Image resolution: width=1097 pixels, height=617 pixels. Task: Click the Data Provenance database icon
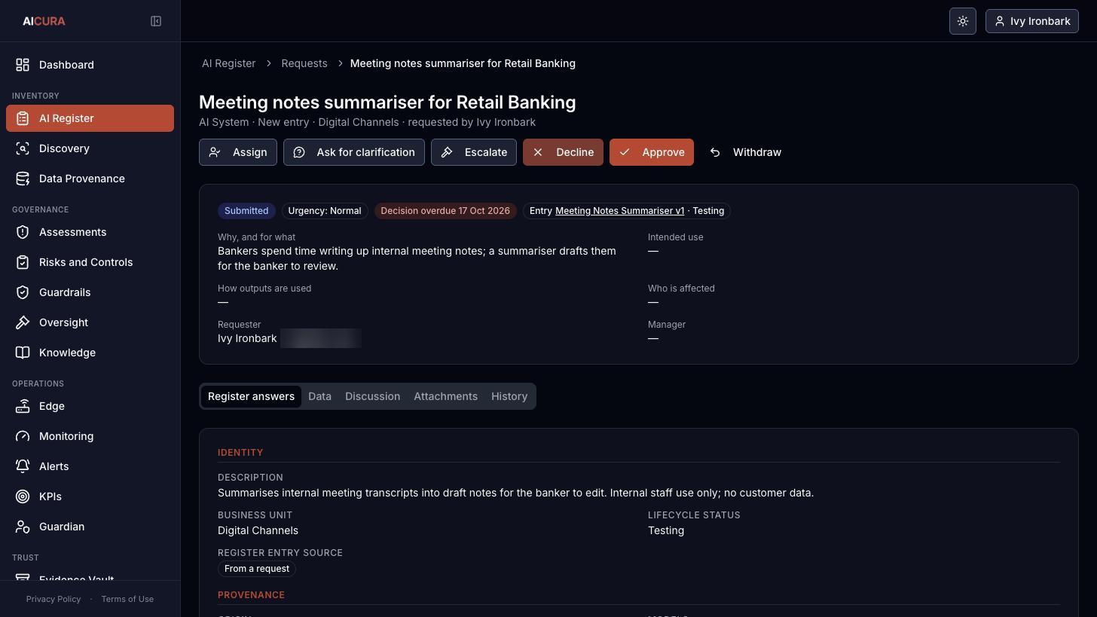click(x=23, y=179)
